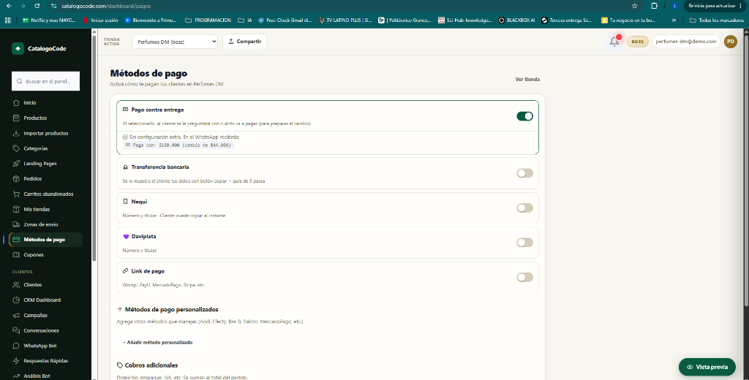Image resolution: width=749 pixels, height=380 pixels.
Task: Click the Ver tienda link
Action: tap(527, 79)
